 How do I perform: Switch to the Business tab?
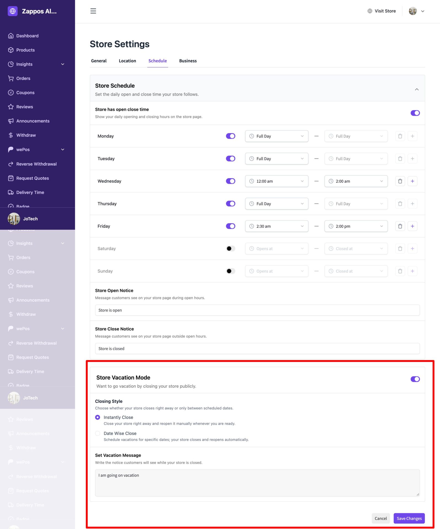188,61
